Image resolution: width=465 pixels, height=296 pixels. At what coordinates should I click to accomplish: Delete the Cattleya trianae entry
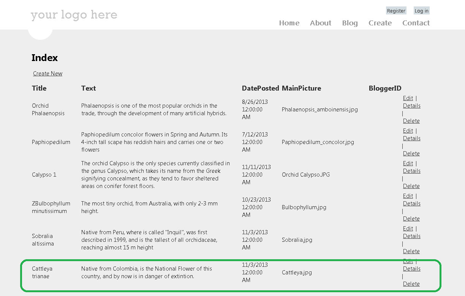point(411,284)
